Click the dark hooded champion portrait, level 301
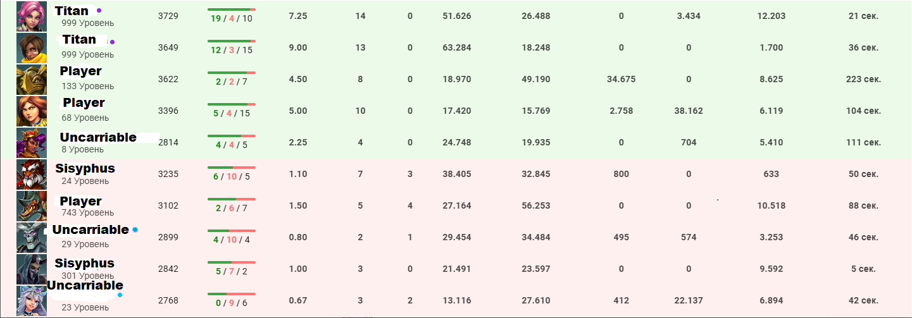The height and width of the screenshot is (318, 912). [x=31, y=269]
